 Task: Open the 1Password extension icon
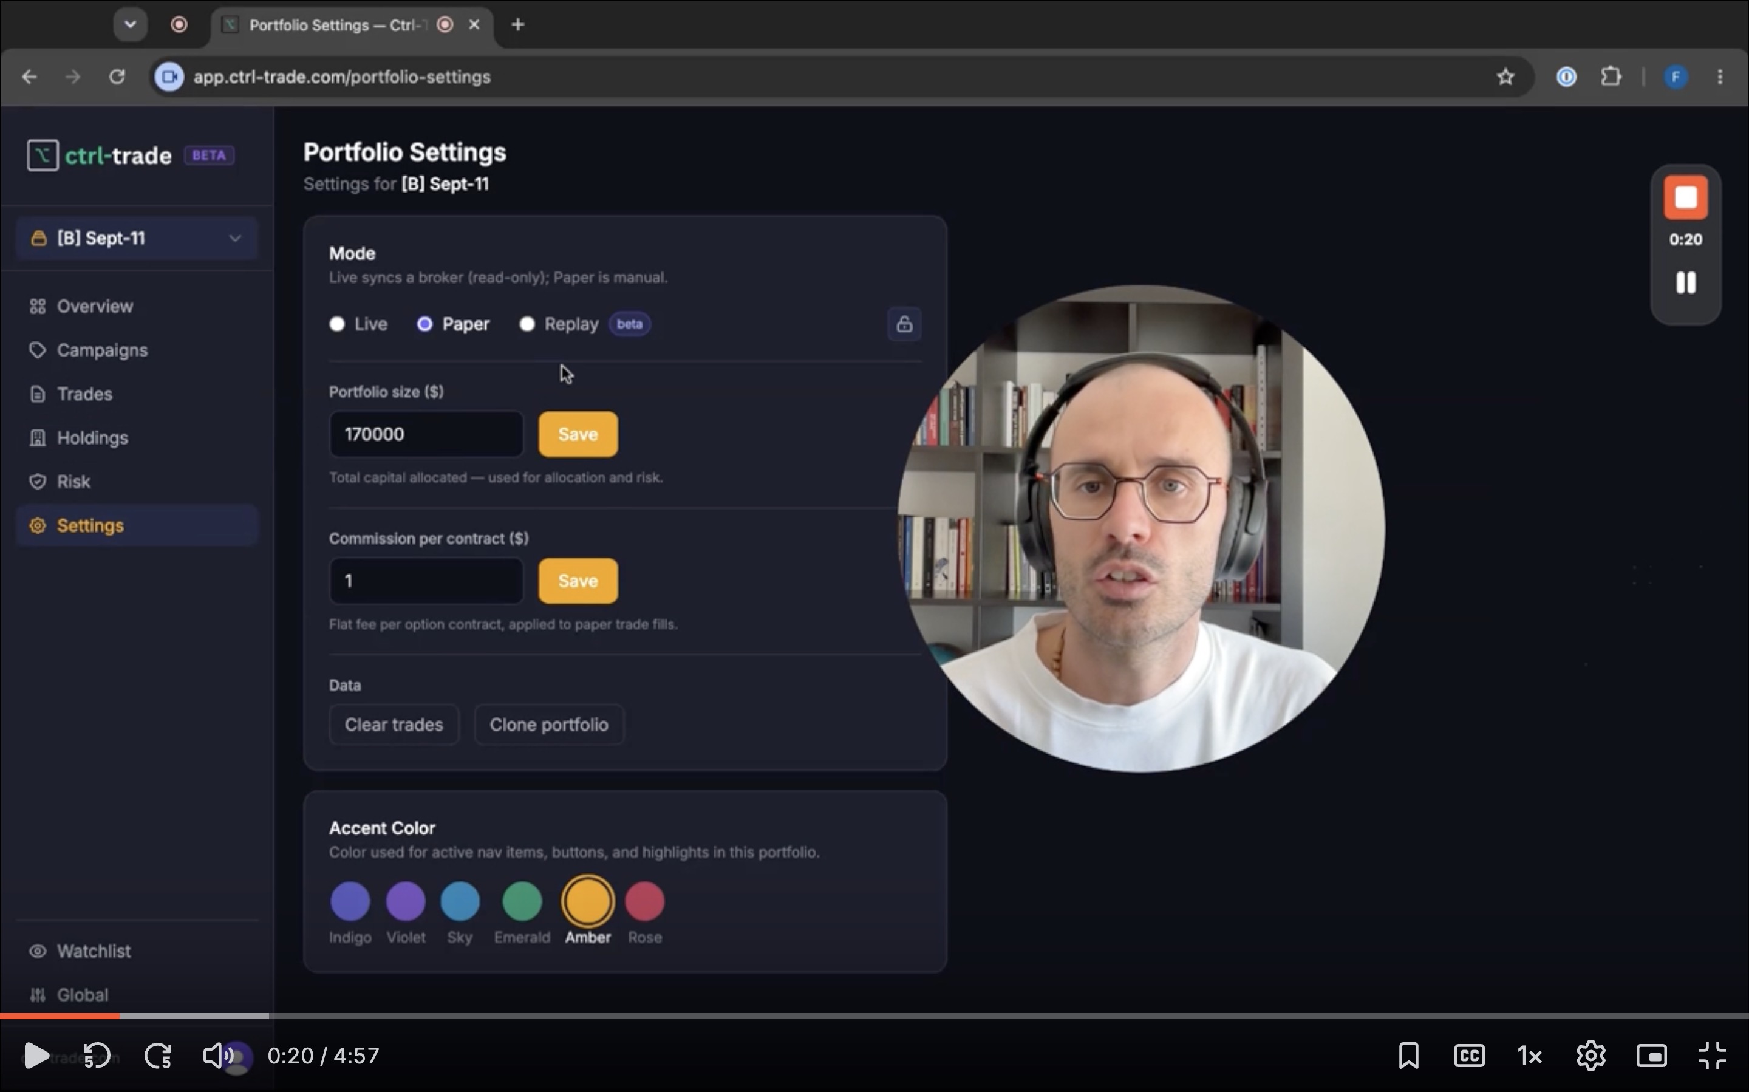pyautogui.click(x=1566, y=77)
